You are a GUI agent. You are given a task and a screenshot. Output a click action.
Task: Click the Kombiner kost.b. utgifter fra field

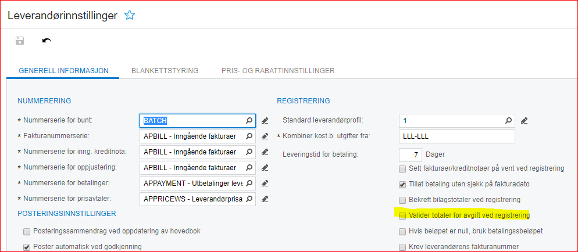pos(456,136)
